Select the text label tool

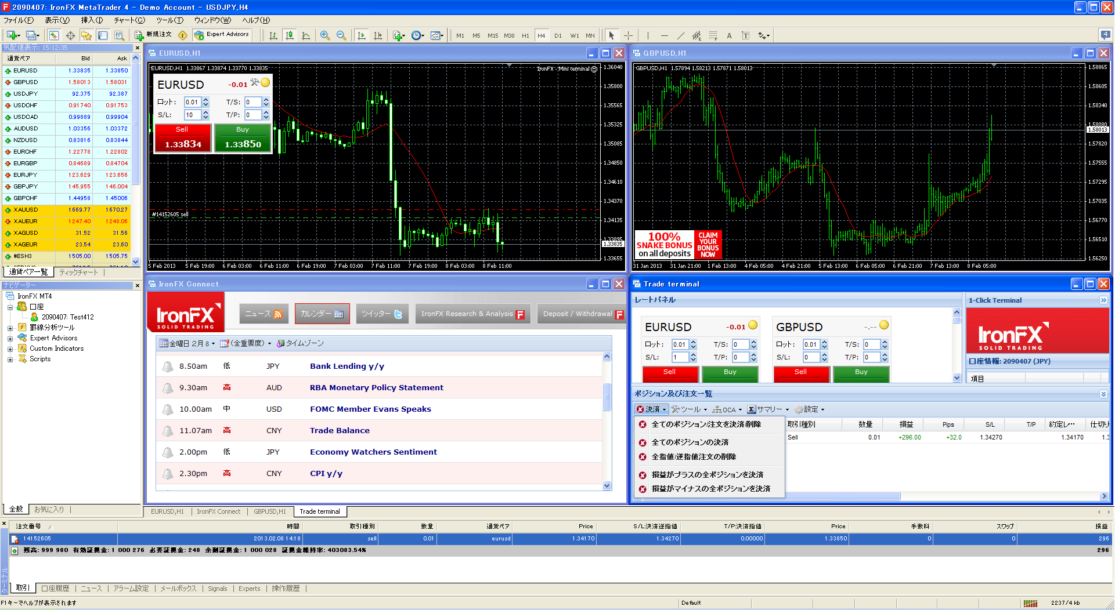(x=746, y=35)
